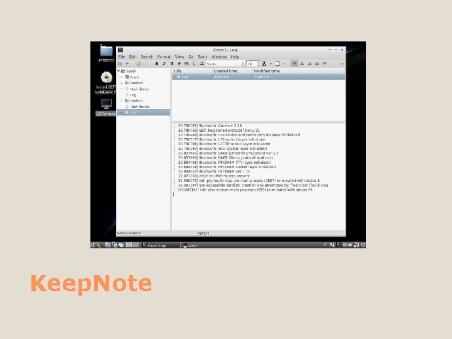Viewport: 452px width, 339px height.
Task: Toggle underline formatting
Action: click(x=171, y=63)
